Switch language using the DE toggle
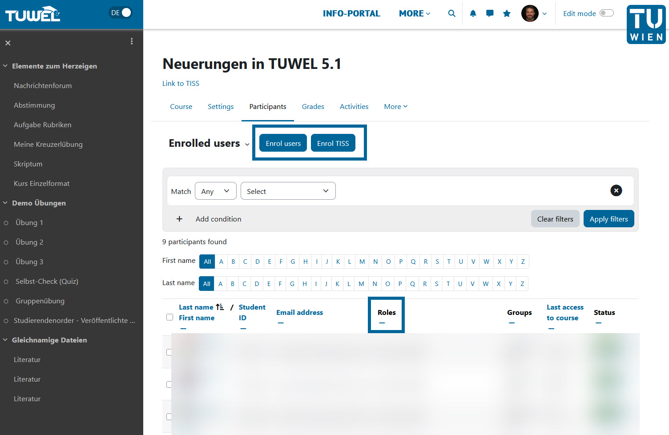 (x=120, y=12)
